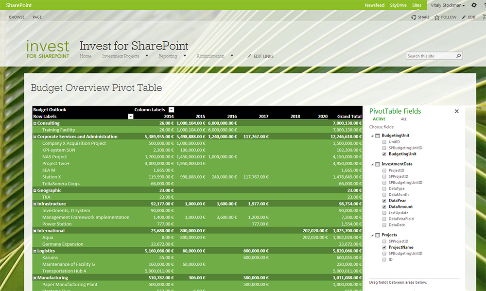The image size is (486, 291).
Task: Expand the Administration navigation dropdown
Action: [x=232, y=56]
